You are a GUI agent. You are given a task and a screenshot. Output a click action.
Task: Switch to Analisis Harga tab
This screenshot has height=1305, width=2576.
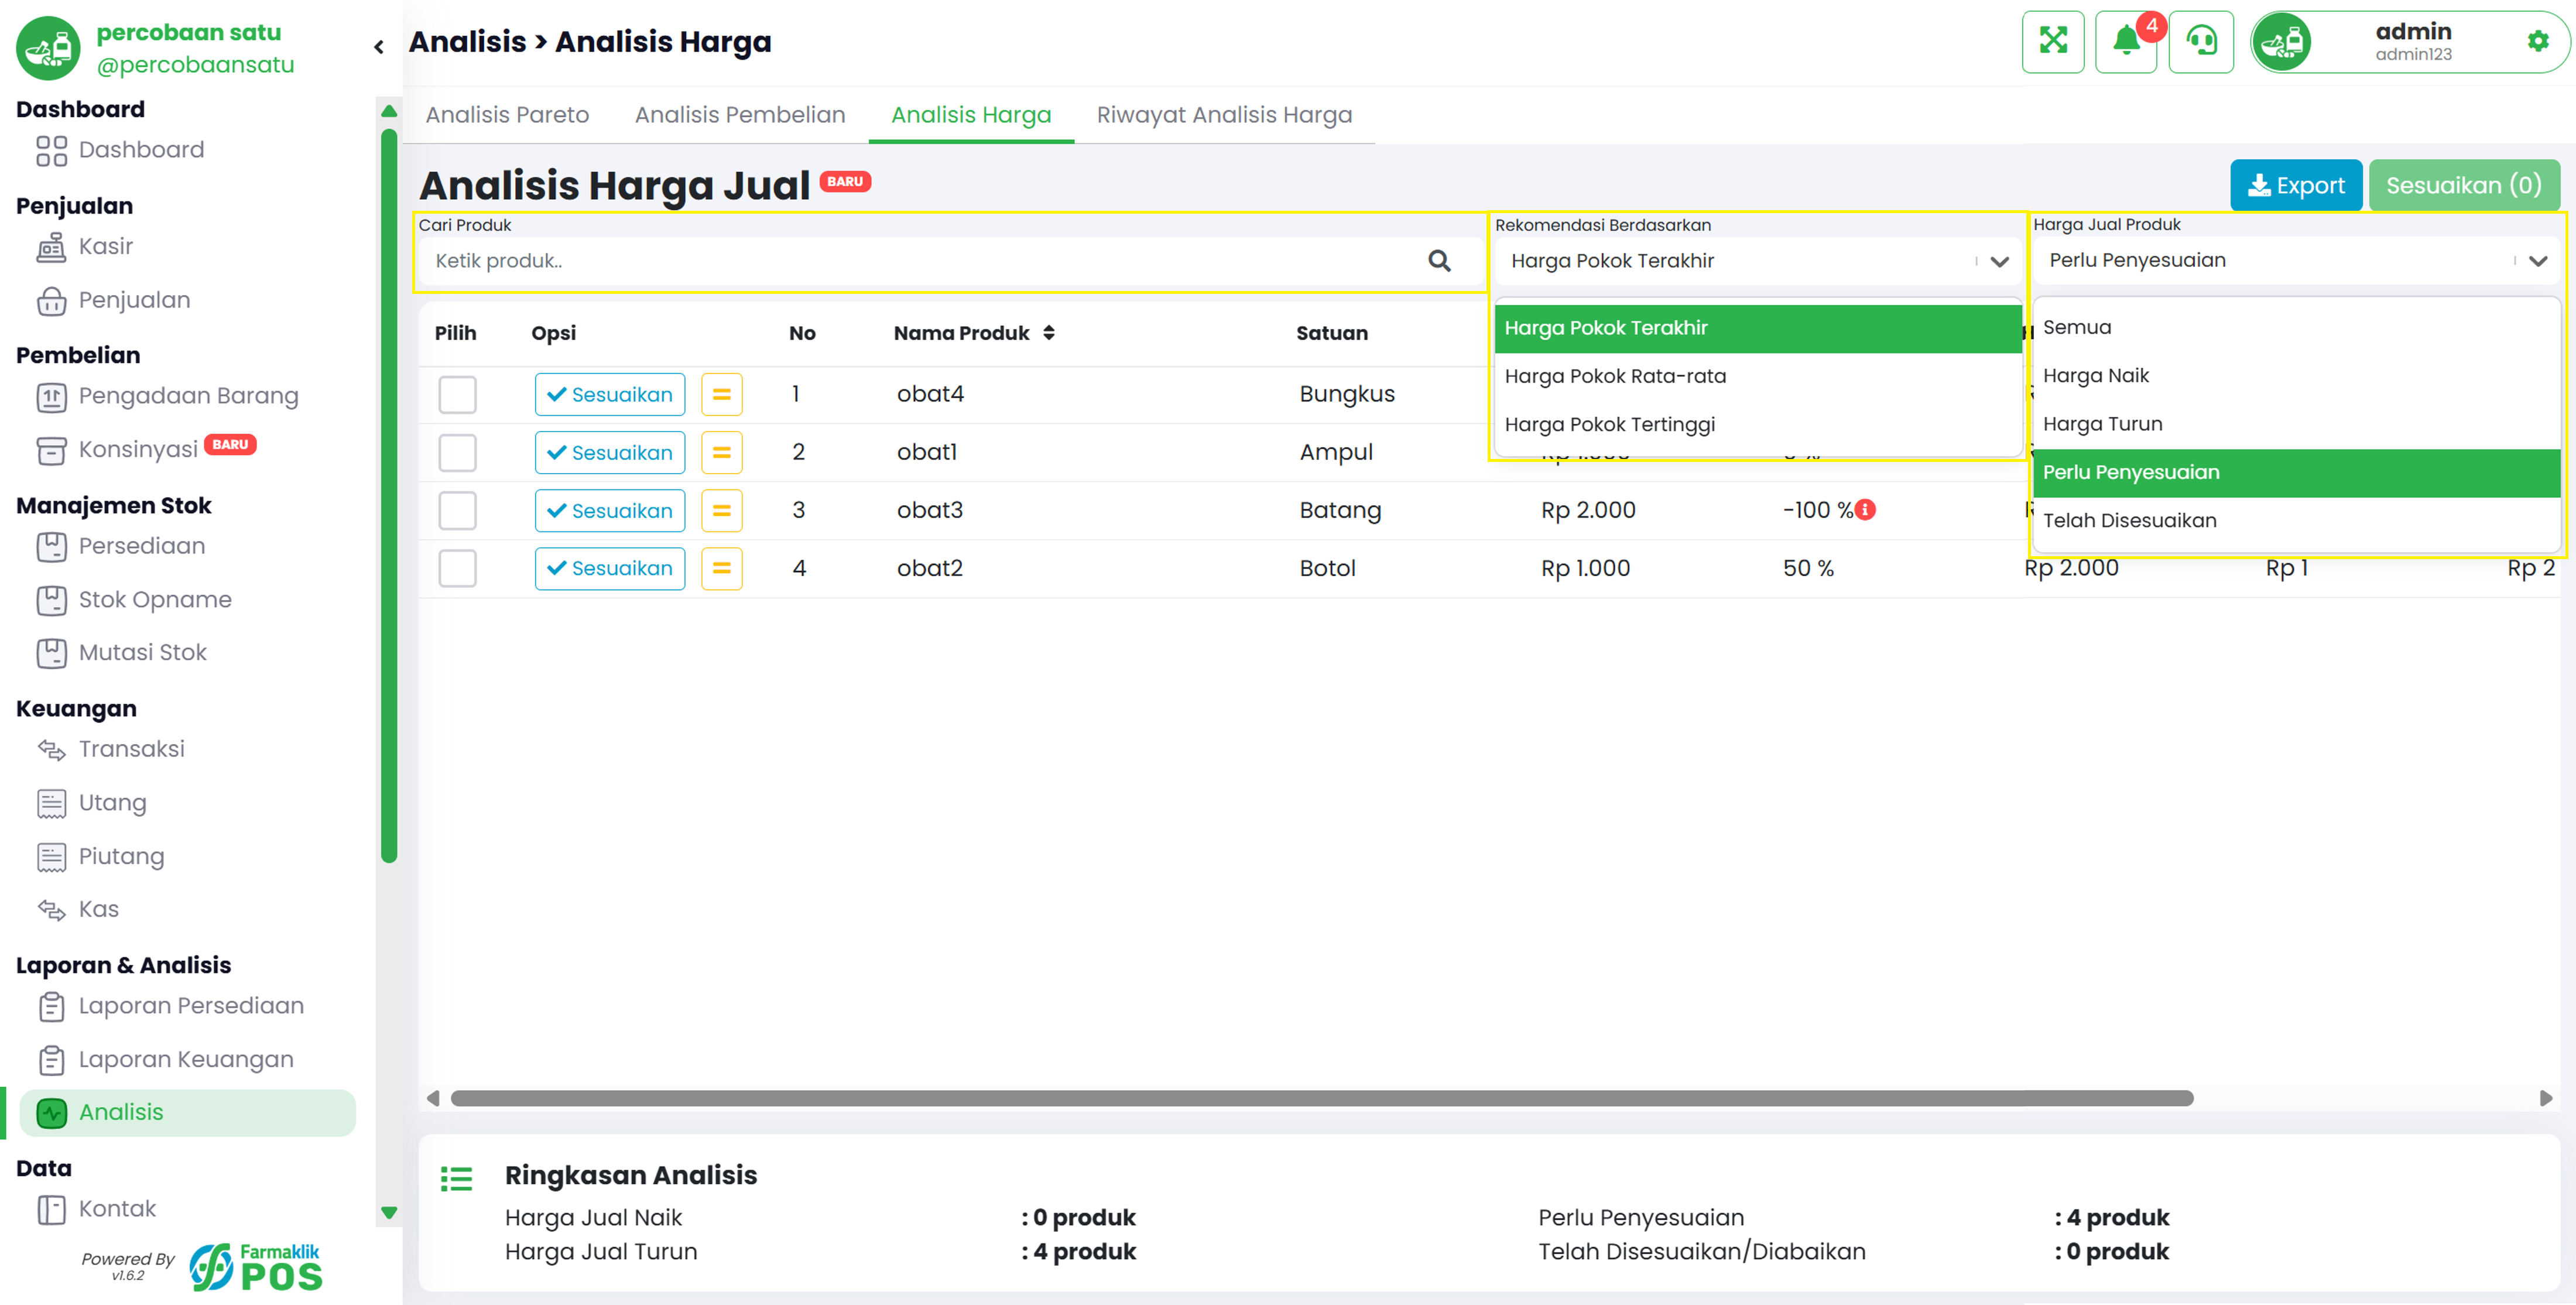(971, 115)
